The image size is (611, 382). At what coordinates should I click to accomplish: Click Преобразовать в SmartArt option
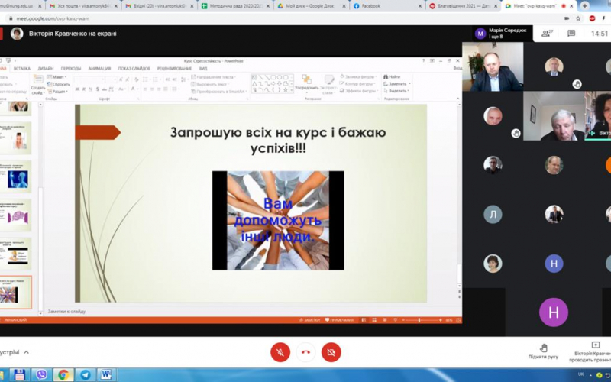tap(218, 91)
